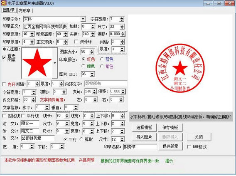
Task: Choose the 弧形 layout radio button
Action: 81,139
